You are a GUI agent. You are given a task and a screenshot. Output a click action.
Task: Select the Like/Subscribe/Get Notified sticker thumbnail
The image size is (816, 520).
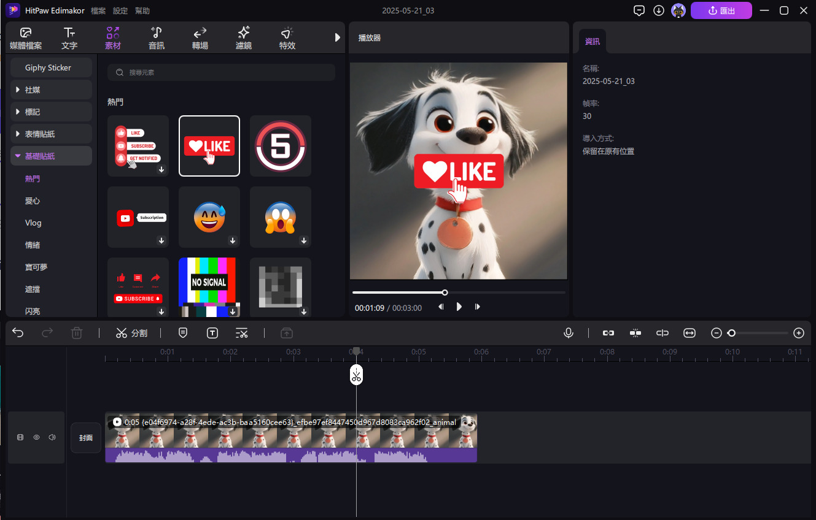tap(138, 146)
